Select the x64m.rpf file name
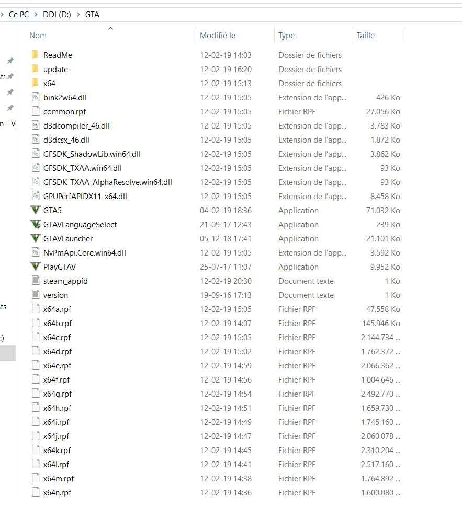 point(59,479)
